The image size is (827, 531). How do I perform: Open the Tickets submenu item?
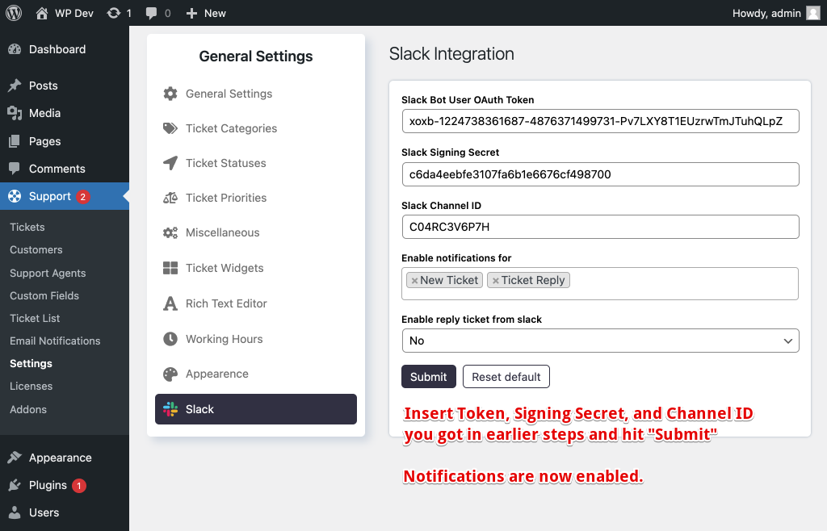pyautogui.click(x=27, y=227)
